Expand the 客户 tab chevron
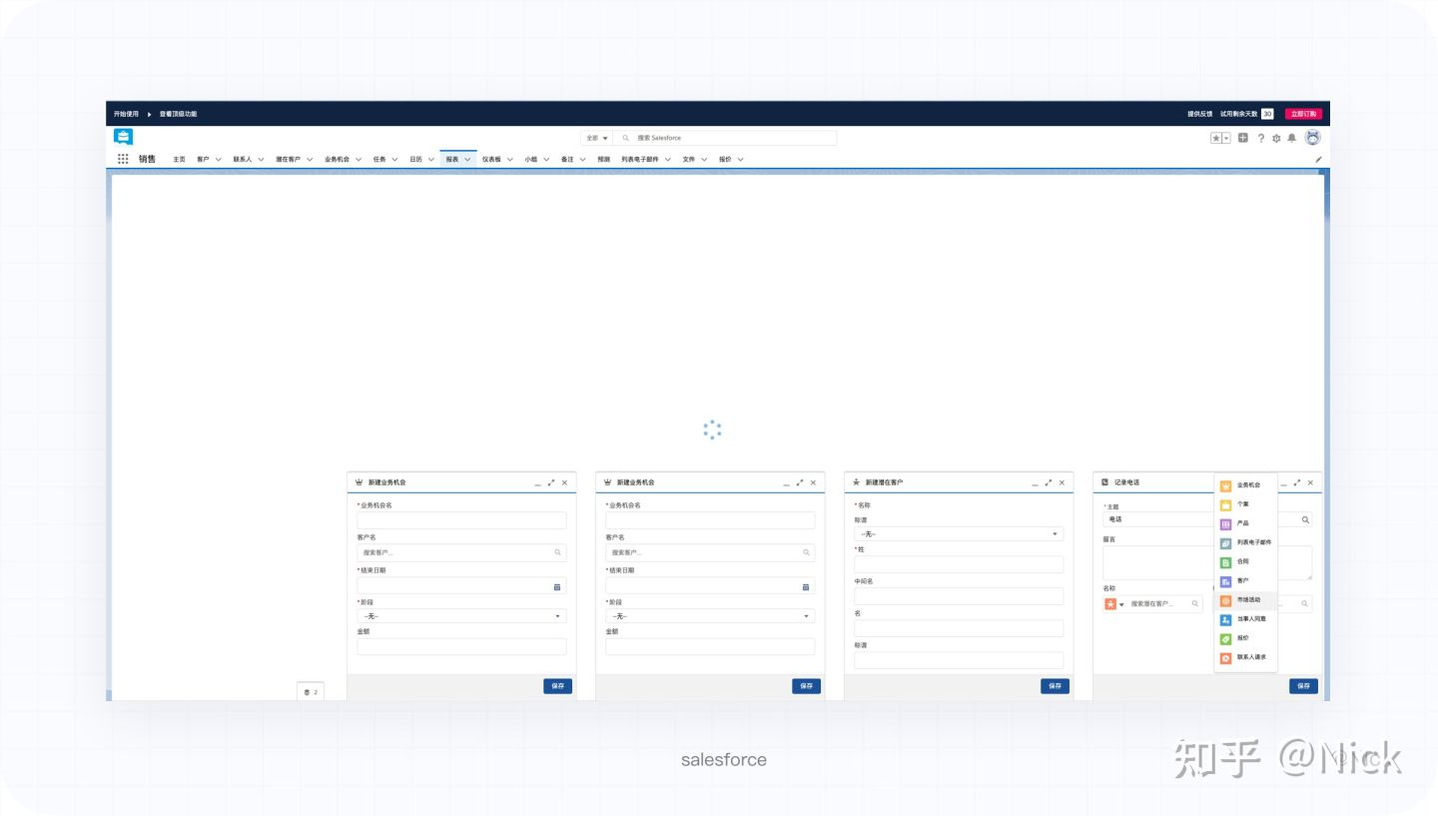The height and width of the screenshot is (816, 1438). 219,159
